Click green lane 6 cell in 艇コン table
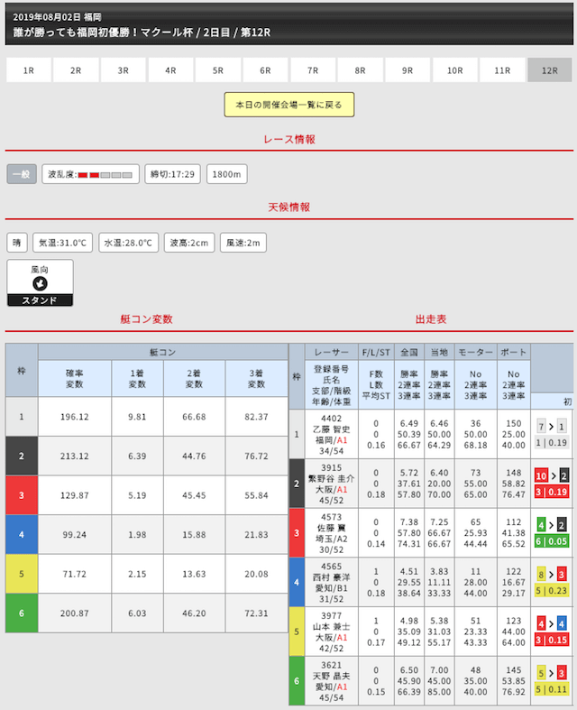 [x=22, y=613]
